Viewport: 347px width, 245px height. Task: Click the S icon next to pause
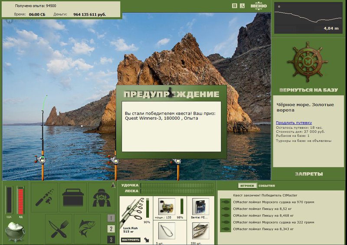point(242,6)
